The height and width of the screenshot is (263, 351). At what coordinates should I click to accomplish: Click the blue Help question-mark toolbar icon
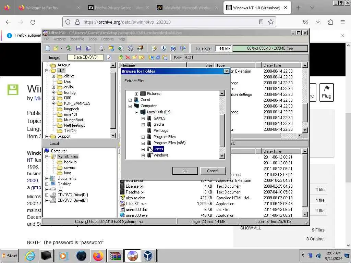point(173,48)
